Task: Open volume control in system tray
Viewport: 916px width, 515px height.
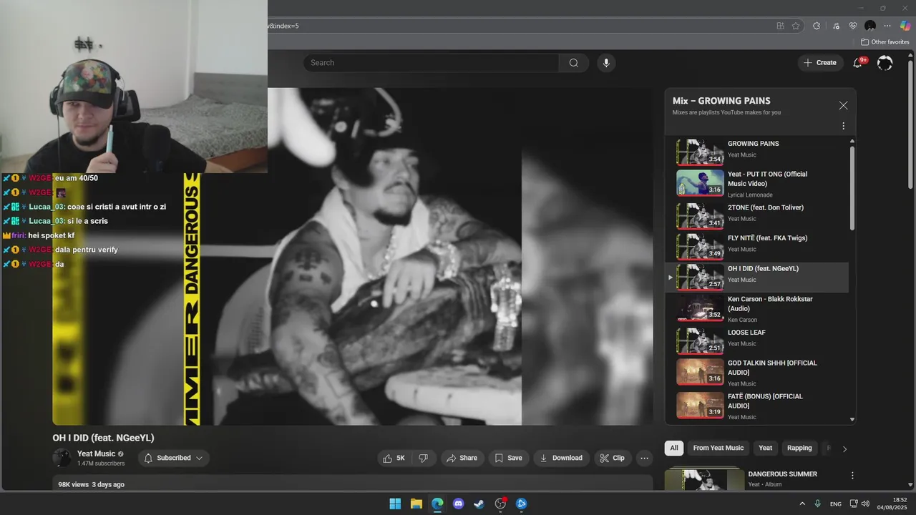Action: tap(865, 504)
